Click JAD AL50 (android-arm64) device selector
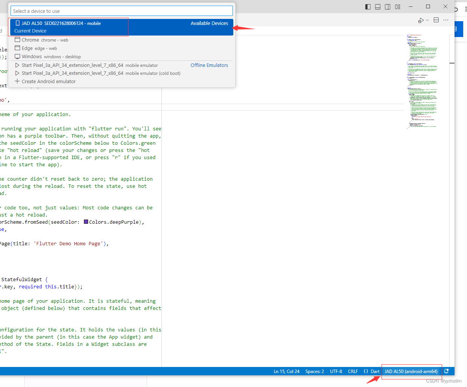The width and height of the screenshot is (467, 387). pyautogui.click(x=411, y=371)
